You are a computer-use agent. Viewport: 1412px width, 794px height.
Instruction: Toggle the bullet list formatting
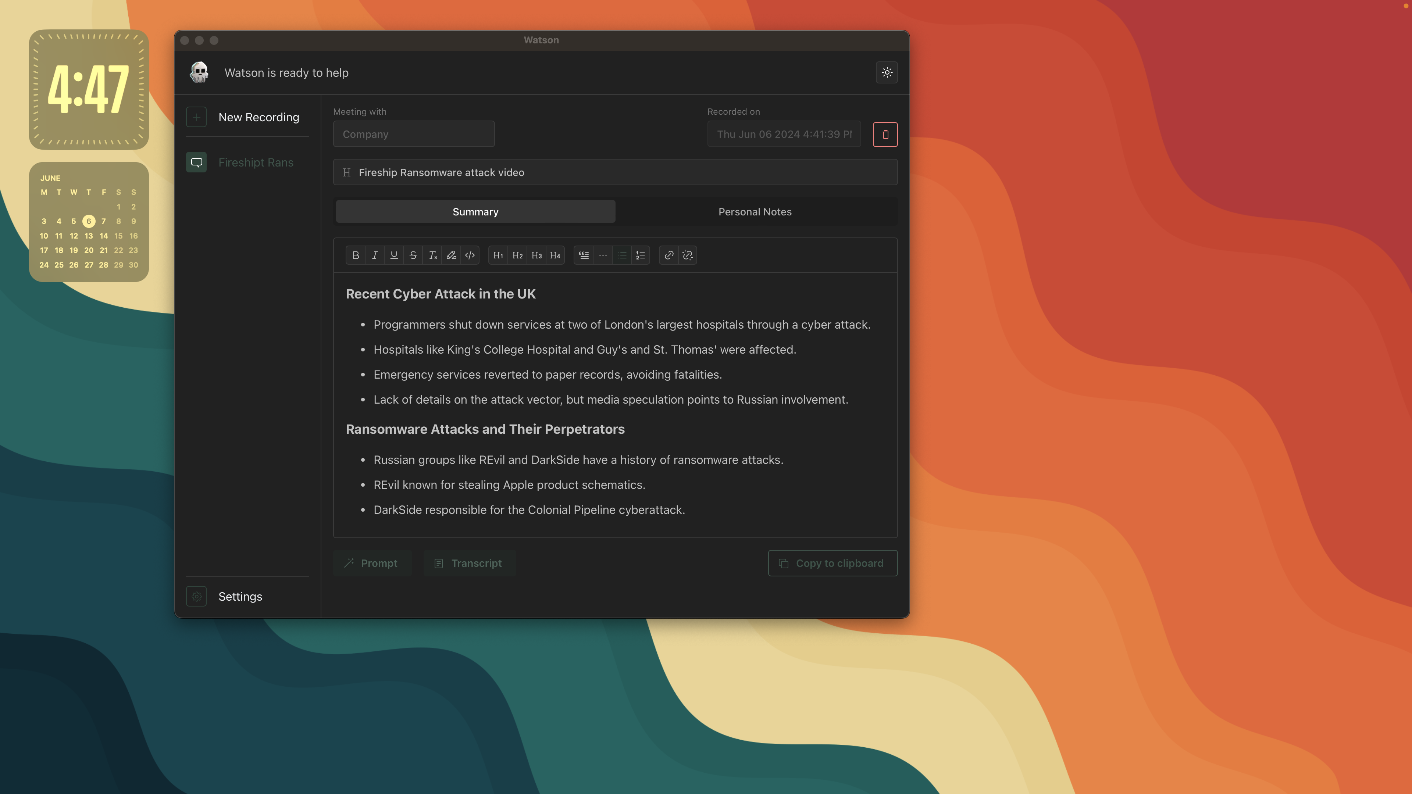pos(621,255)
